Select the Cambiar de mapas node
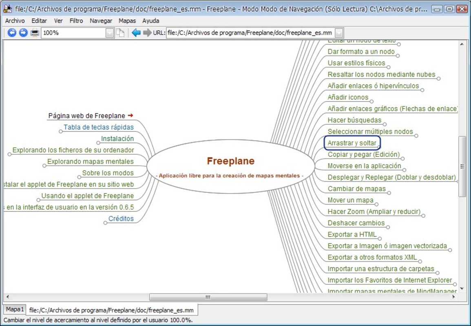Screen dimensions: 471x326 [356, 189]
